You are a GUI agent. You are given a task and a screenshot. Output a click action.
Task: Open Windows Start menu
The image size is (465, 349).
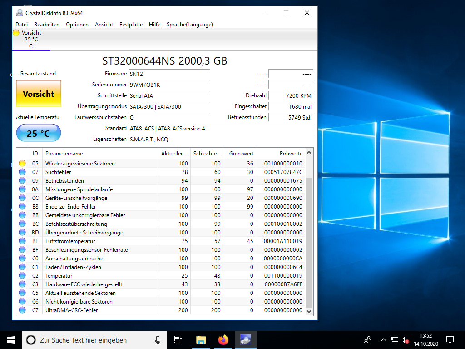click(x=11, y=340)
